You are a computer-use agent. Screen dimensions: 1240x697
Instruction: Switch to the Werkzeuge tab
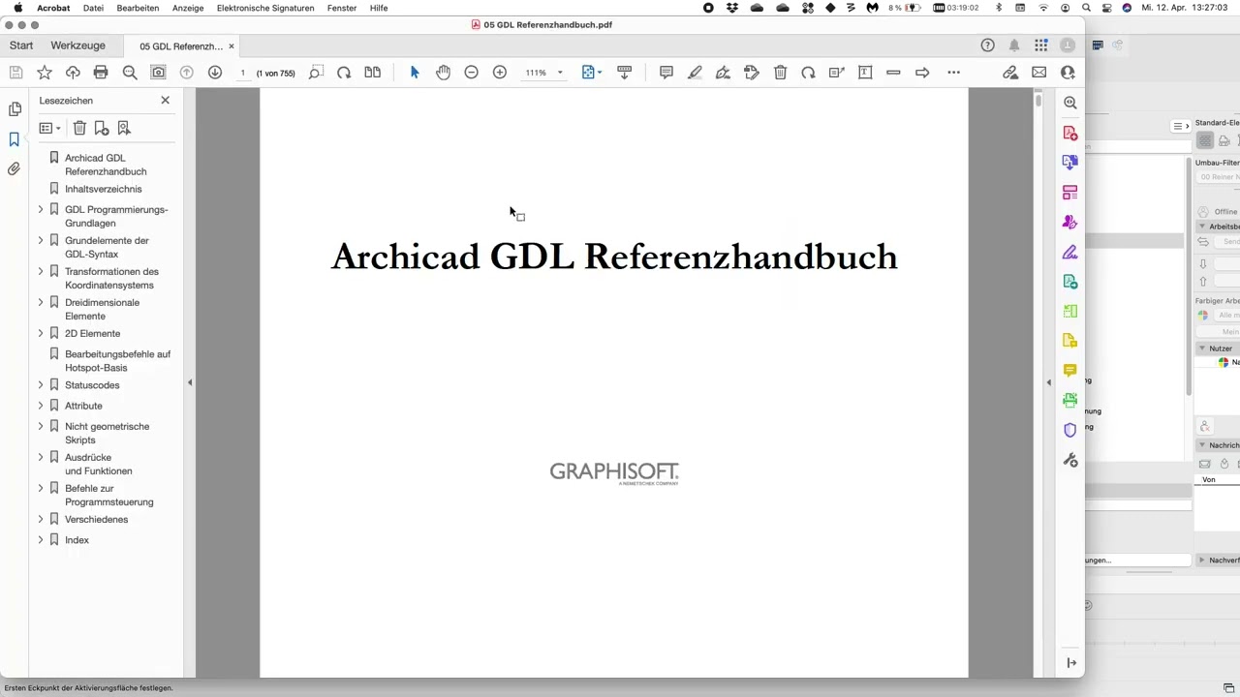[78, 45]
